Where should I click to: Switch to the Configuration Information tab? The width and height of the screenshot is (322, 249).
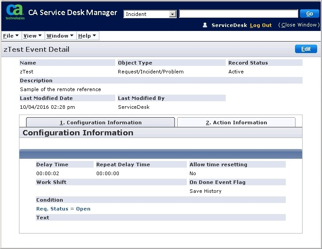[x=101, y=123]
